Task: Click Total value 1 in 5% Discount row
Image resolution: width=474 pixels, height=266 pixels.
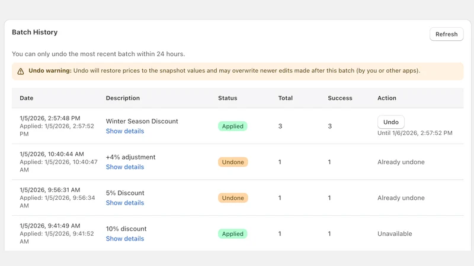Action: tap(280, 198)
